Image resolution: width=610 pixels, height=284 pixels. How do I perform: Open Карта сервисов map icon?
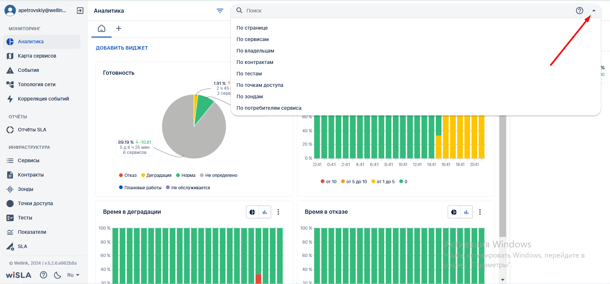(10, 56)
